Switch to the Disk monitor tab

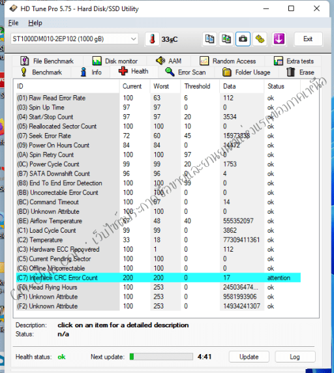(115, 61)
